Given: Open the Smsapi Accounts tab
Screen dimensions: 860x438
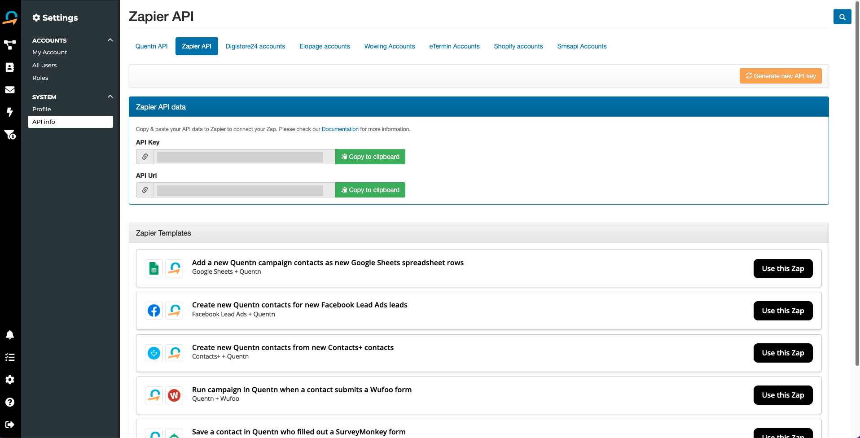Looking at the screenshot, I should tap(582, 46).
